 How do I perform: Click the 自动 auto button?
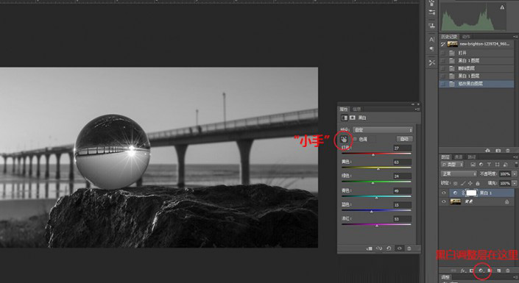point(404,139)
